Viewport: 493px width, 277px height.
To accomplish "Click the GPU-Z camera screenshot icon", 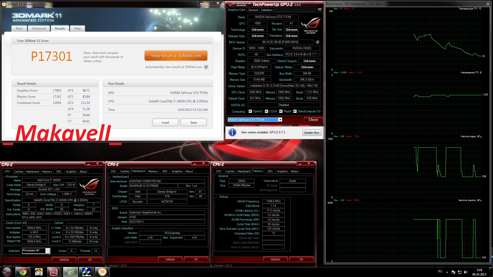I will tap(319, 9).
